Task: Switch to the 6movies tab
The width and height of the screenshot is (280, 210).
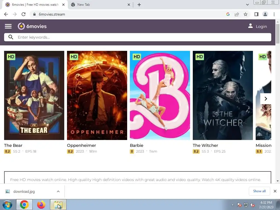Action: [35, 5]
